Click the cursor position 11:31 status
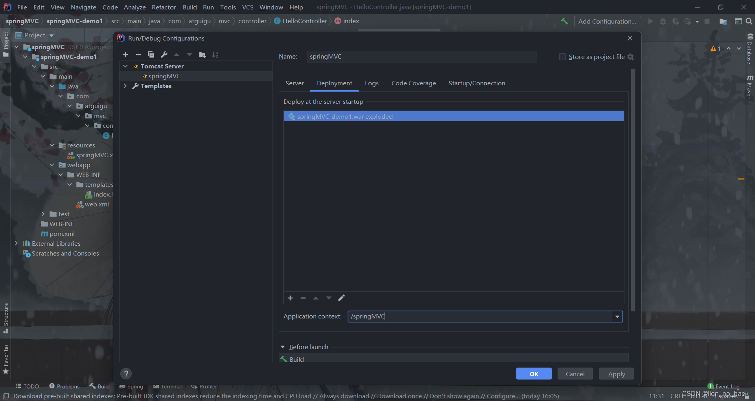This screenshot has height=401, width=755. [x=656, y=396]
